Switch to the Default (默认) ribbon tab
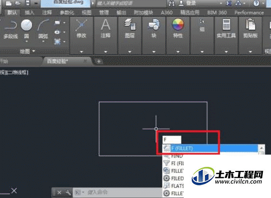The height and width of the screenshot is (198, 271). click(x=12, y=12)
